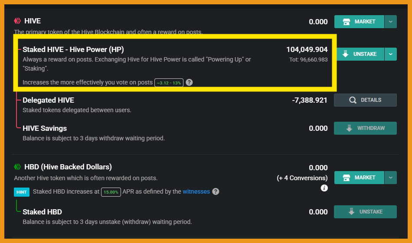The width and height of the screenshot is (412, 243).
Task: Click the HIVE Market button
Action: [359, 22]
